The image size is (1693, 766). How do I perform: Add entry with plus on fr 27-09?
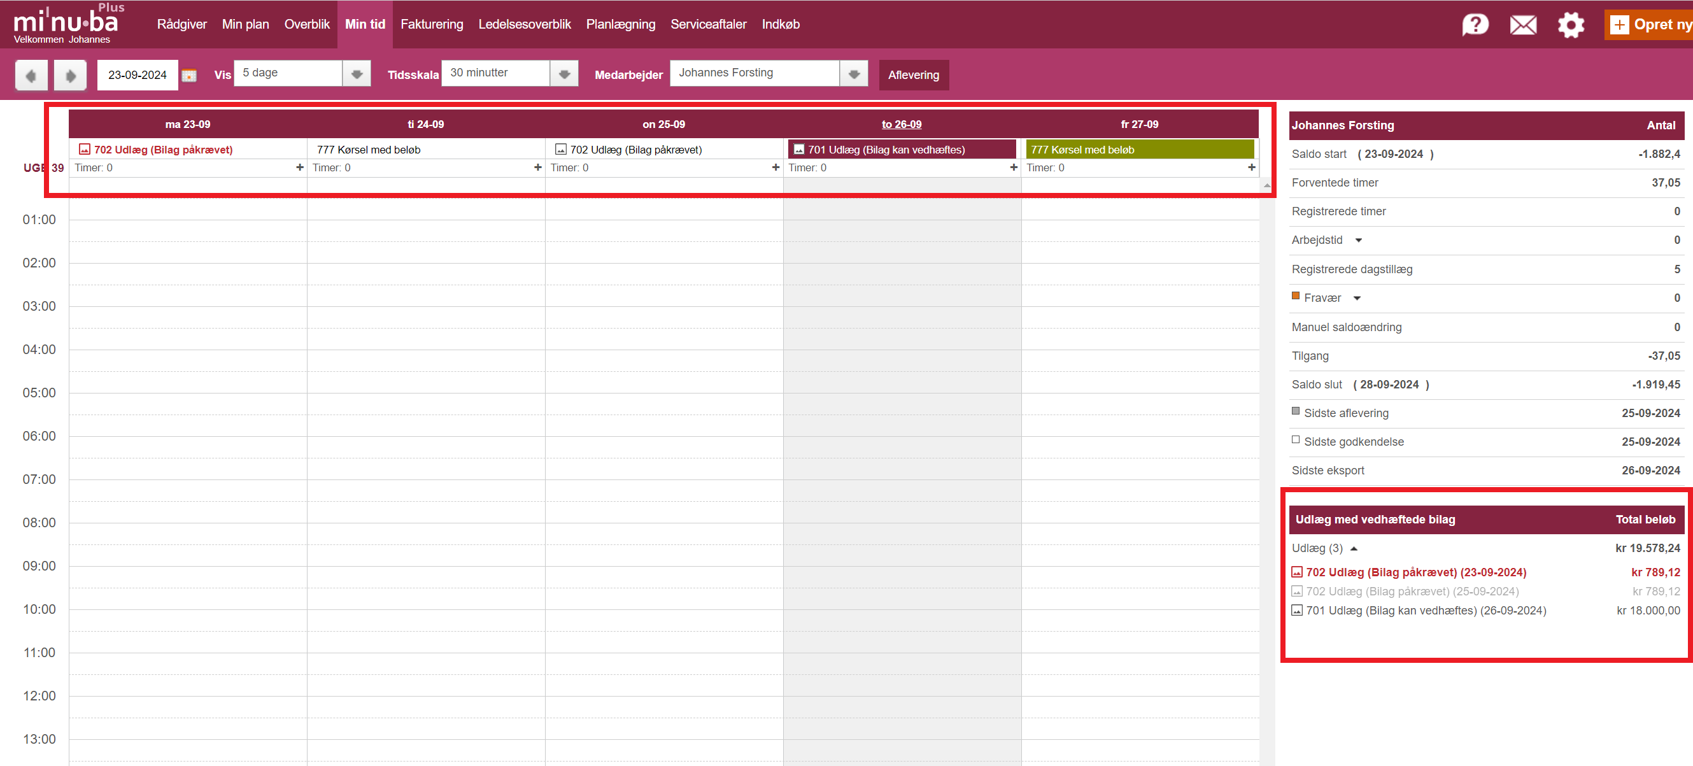click(x=1251, y=167)
